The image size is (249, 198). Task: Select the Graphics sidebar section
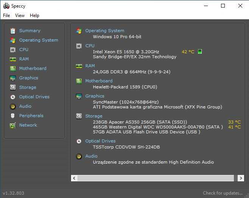29,78
